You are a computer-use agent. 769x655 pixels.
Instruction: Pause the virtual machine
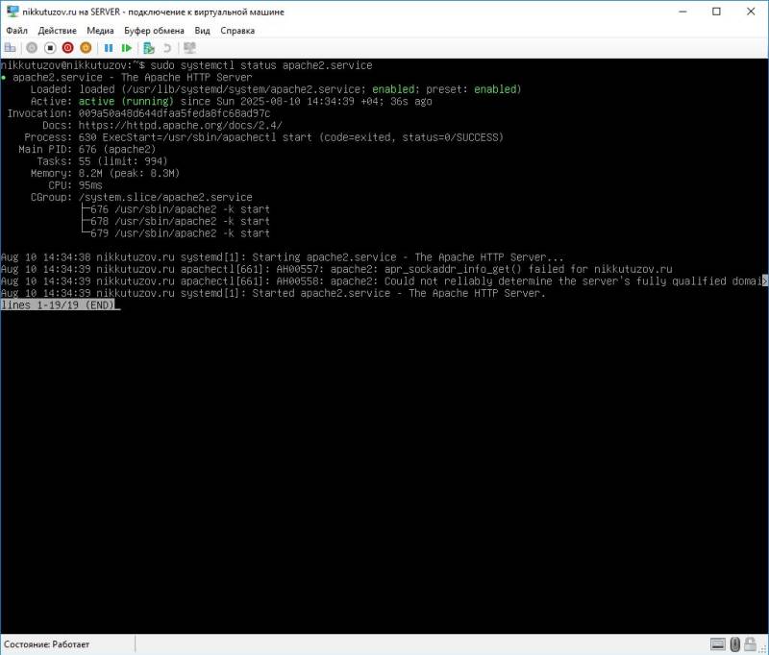pos(110,47)
